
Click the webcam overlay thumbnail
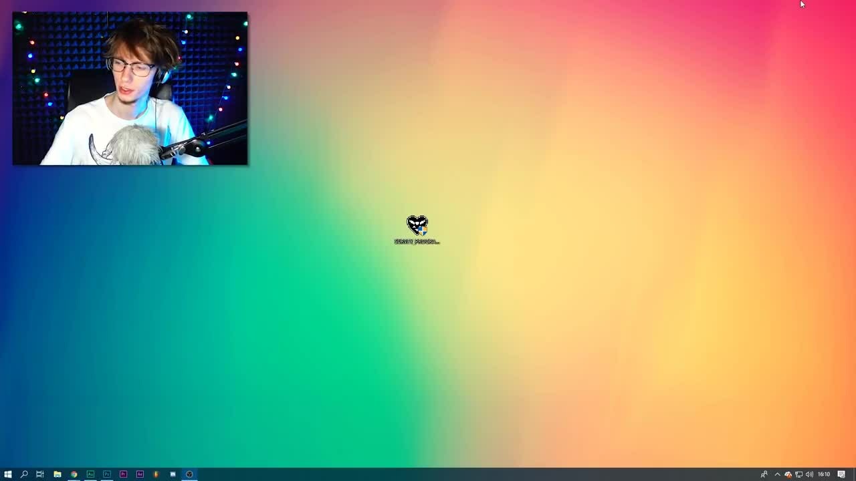(130, 88)
